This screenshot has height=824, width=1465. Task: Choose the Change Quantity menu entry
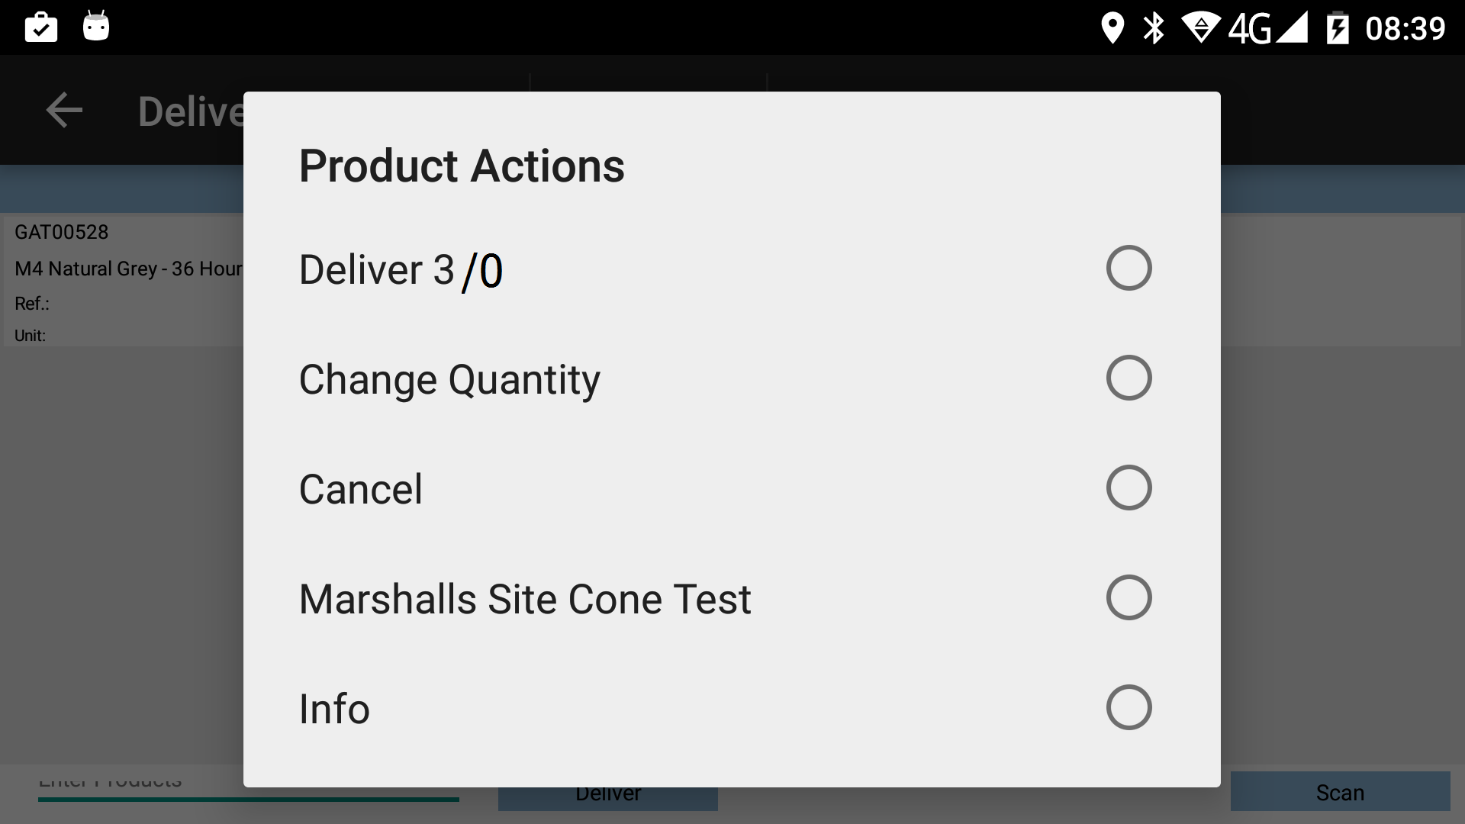coord(449,380)
